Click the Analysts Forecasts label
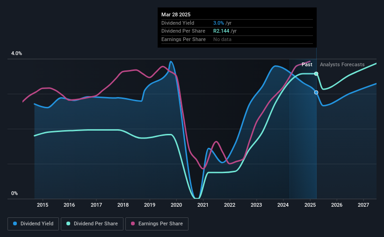This screenshot has width=384, height=237. click(x=342, y=64)
